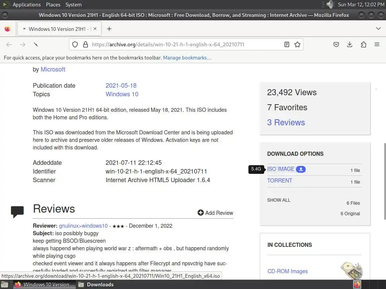Open the Firefox downloads panel icon
This screenshot has width=386, height=289.
click(349, 44)
